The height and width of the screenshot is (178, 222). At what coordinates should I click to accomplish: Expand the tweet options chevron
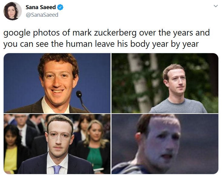pyautogui.click(x=216, y=6)
